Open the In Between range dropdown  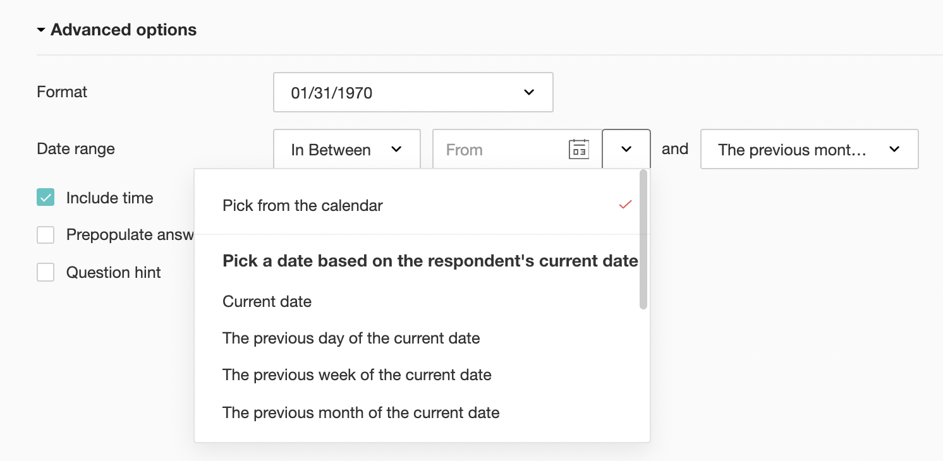tap(346, 150)
